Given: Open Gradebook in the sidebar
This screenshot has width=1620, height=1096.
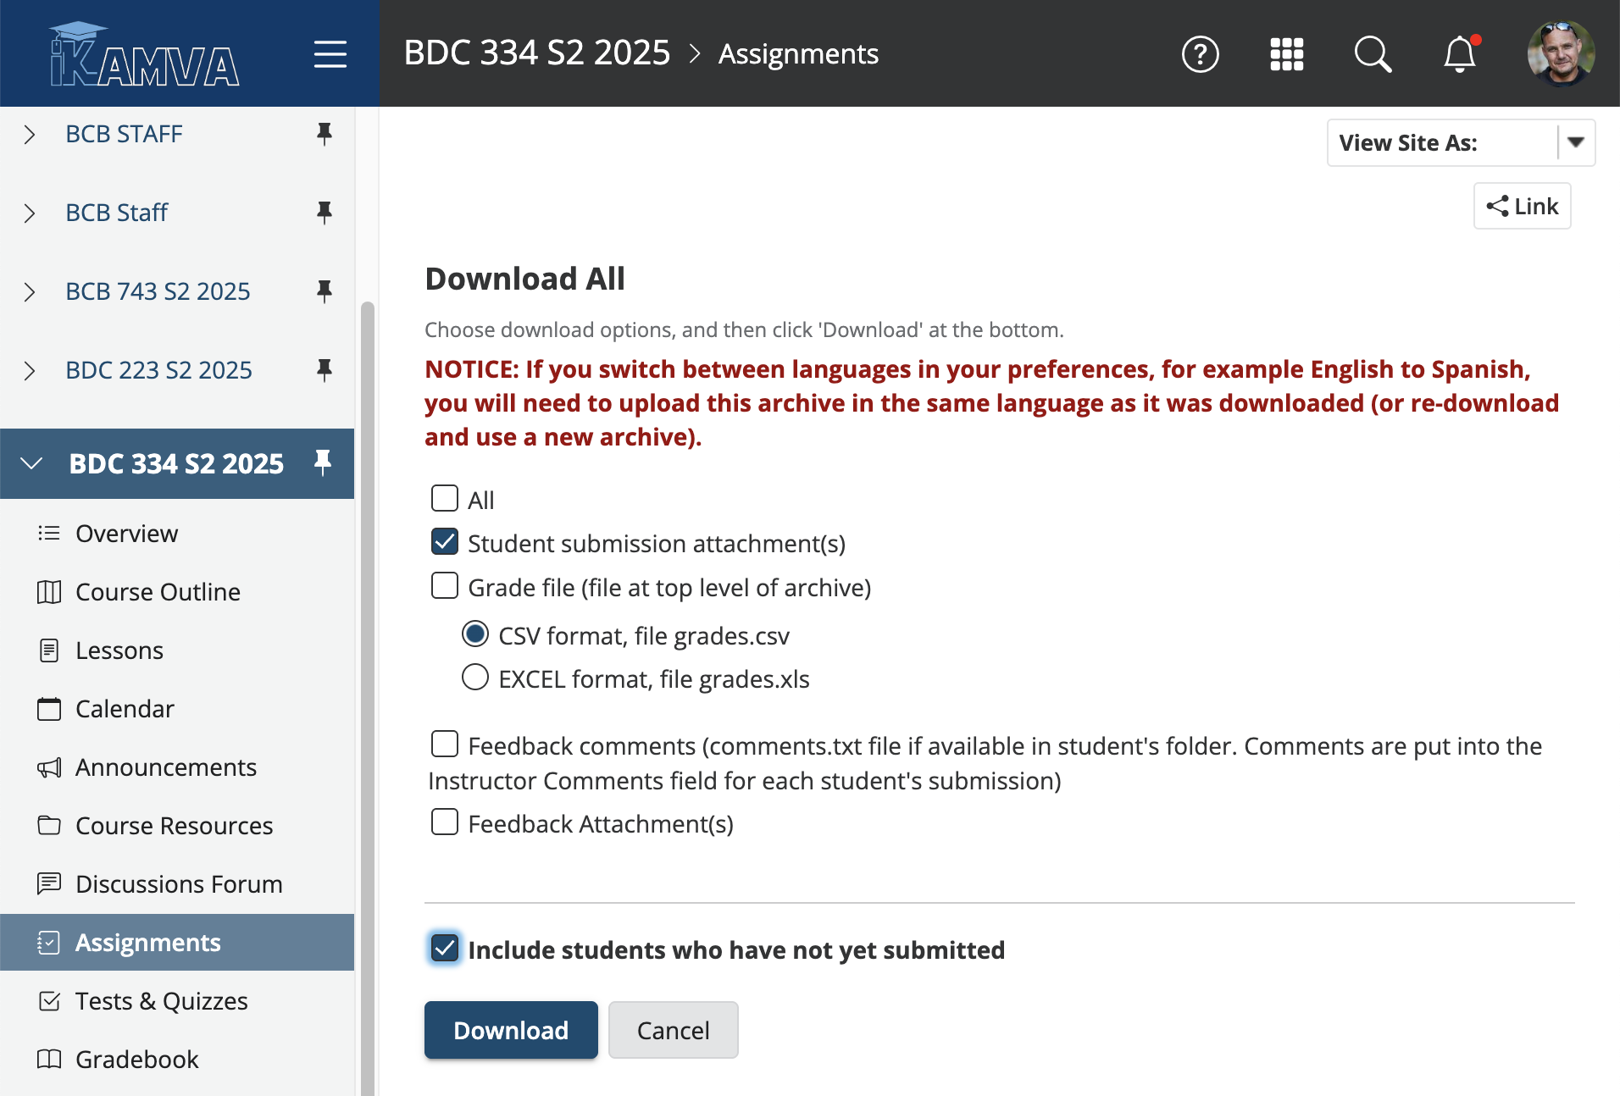Looking at the screenshot, I should coord(136,1060).
